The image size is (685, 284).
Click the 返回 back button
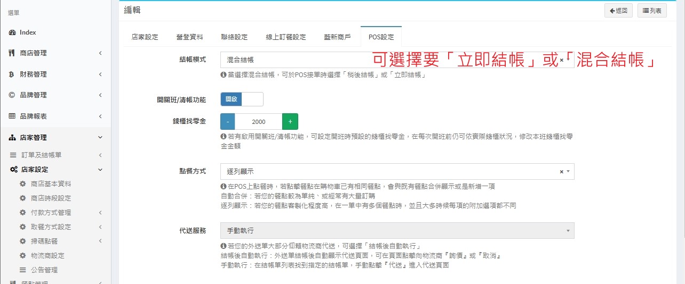tap(618, 11)
